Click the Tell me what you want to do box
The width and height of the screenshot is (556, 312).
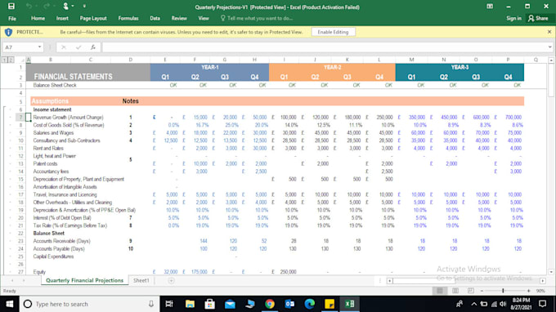257,19
